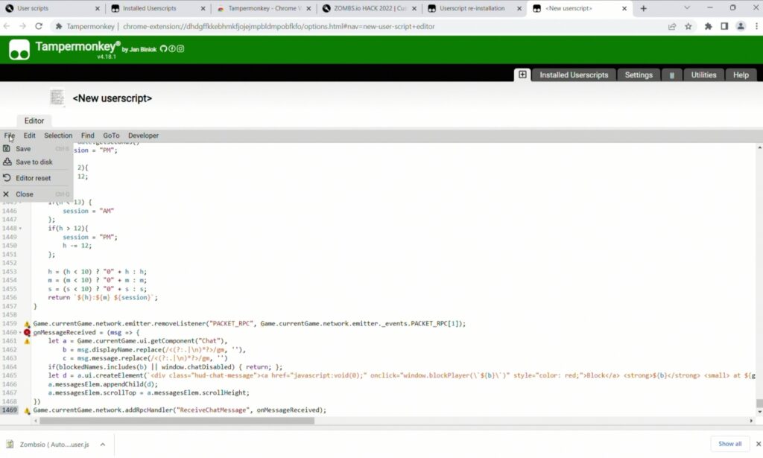763x458 pixels.
Task: Open the Find menu
Action: pyautogui.click(x=88, y=136)
